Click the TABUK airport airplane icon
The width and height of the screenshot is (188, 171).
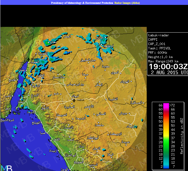[74, 100]
